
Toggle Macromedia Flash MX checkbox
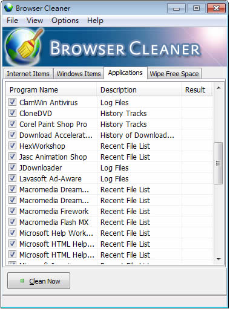12,222
